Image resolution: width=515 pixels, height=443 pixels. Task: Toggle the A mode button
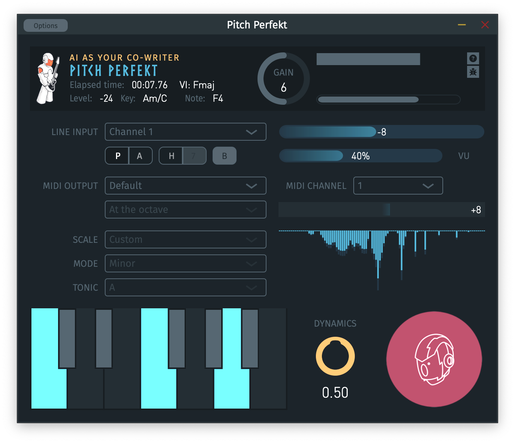(140, 156)
